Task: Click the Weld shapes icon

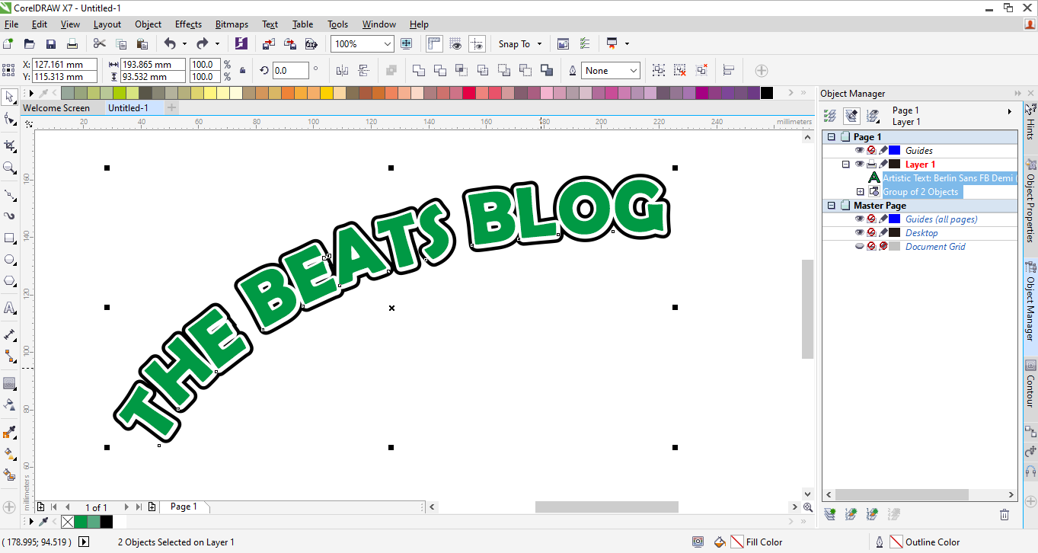Action: point(419,71)
